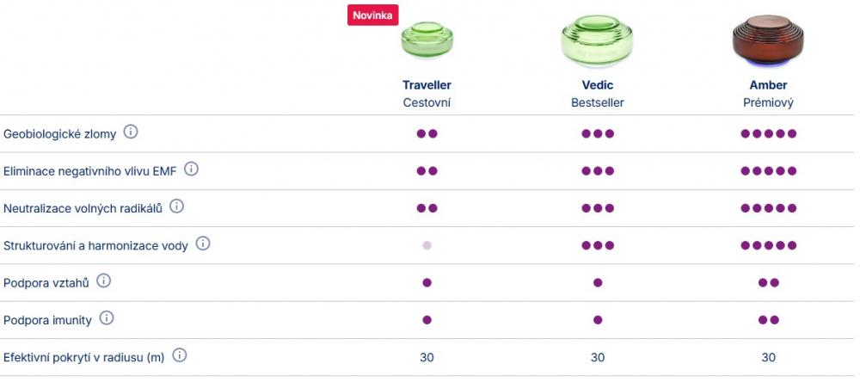The width and height of the screenshot is (860, 382).
Task: Select the green Traveller product image
Action: (427, 39)
